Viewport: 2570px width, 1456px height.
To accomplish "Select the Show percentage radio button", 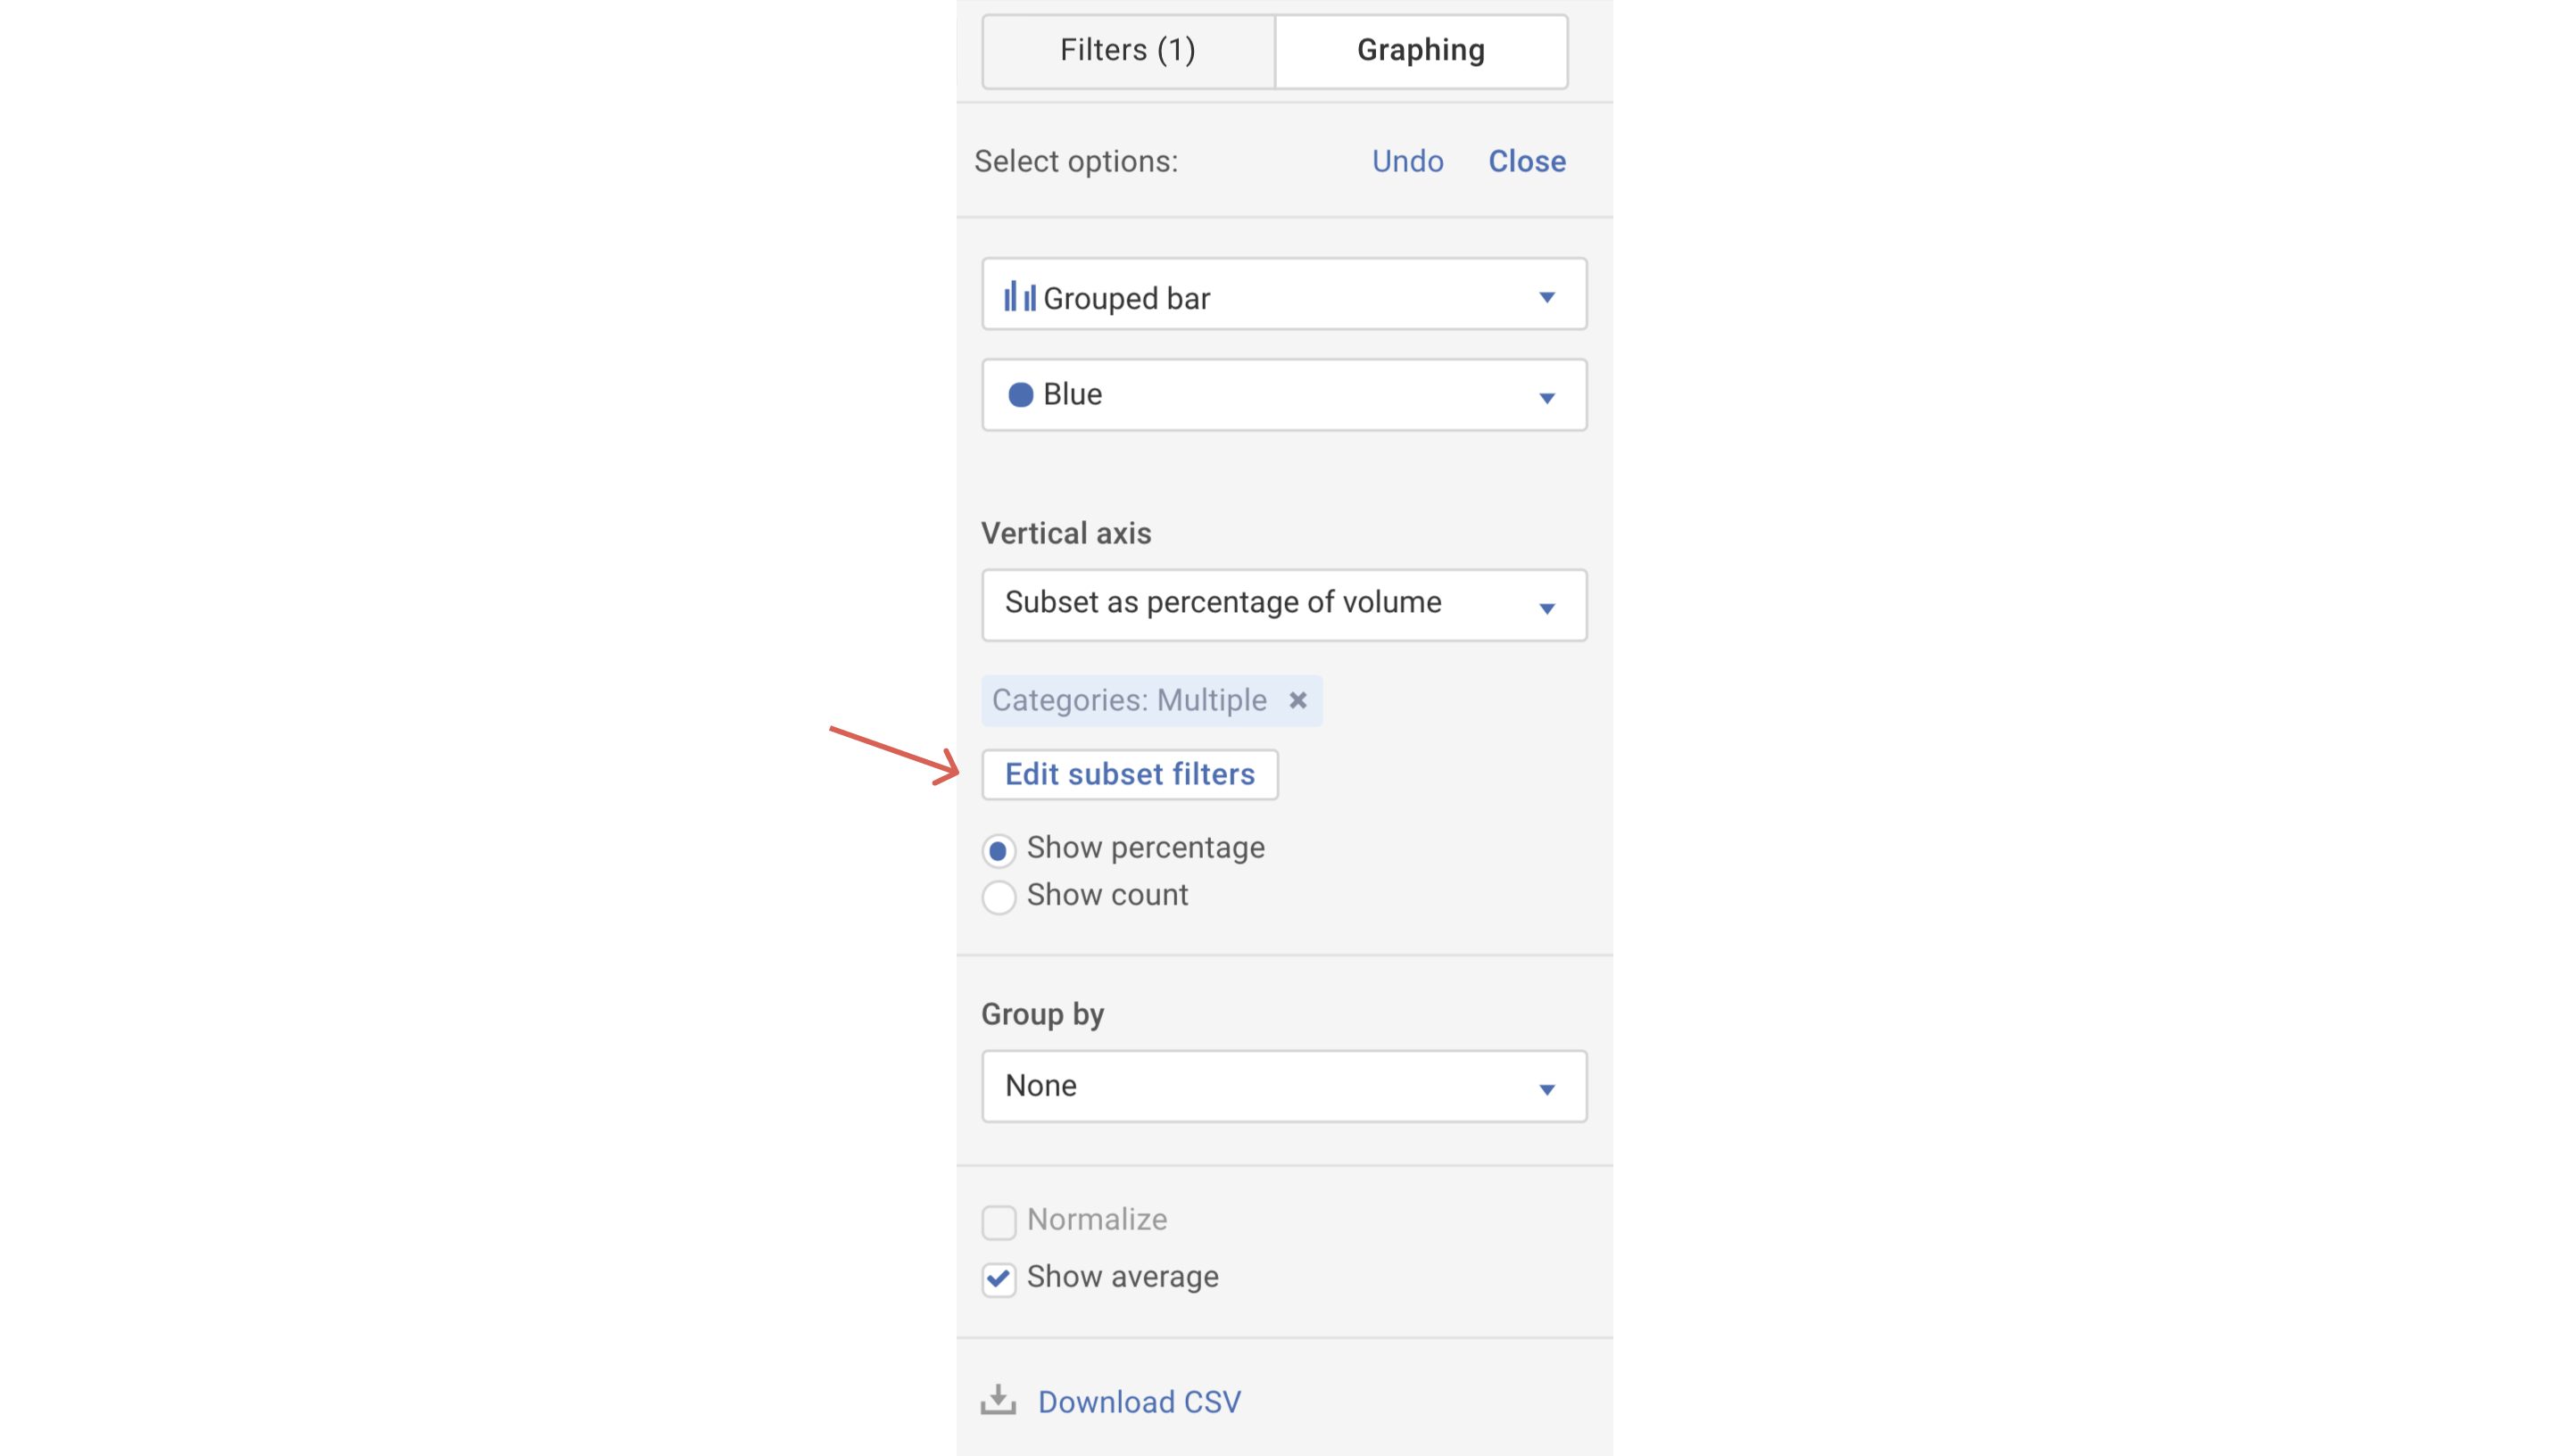I will (998, 851).
